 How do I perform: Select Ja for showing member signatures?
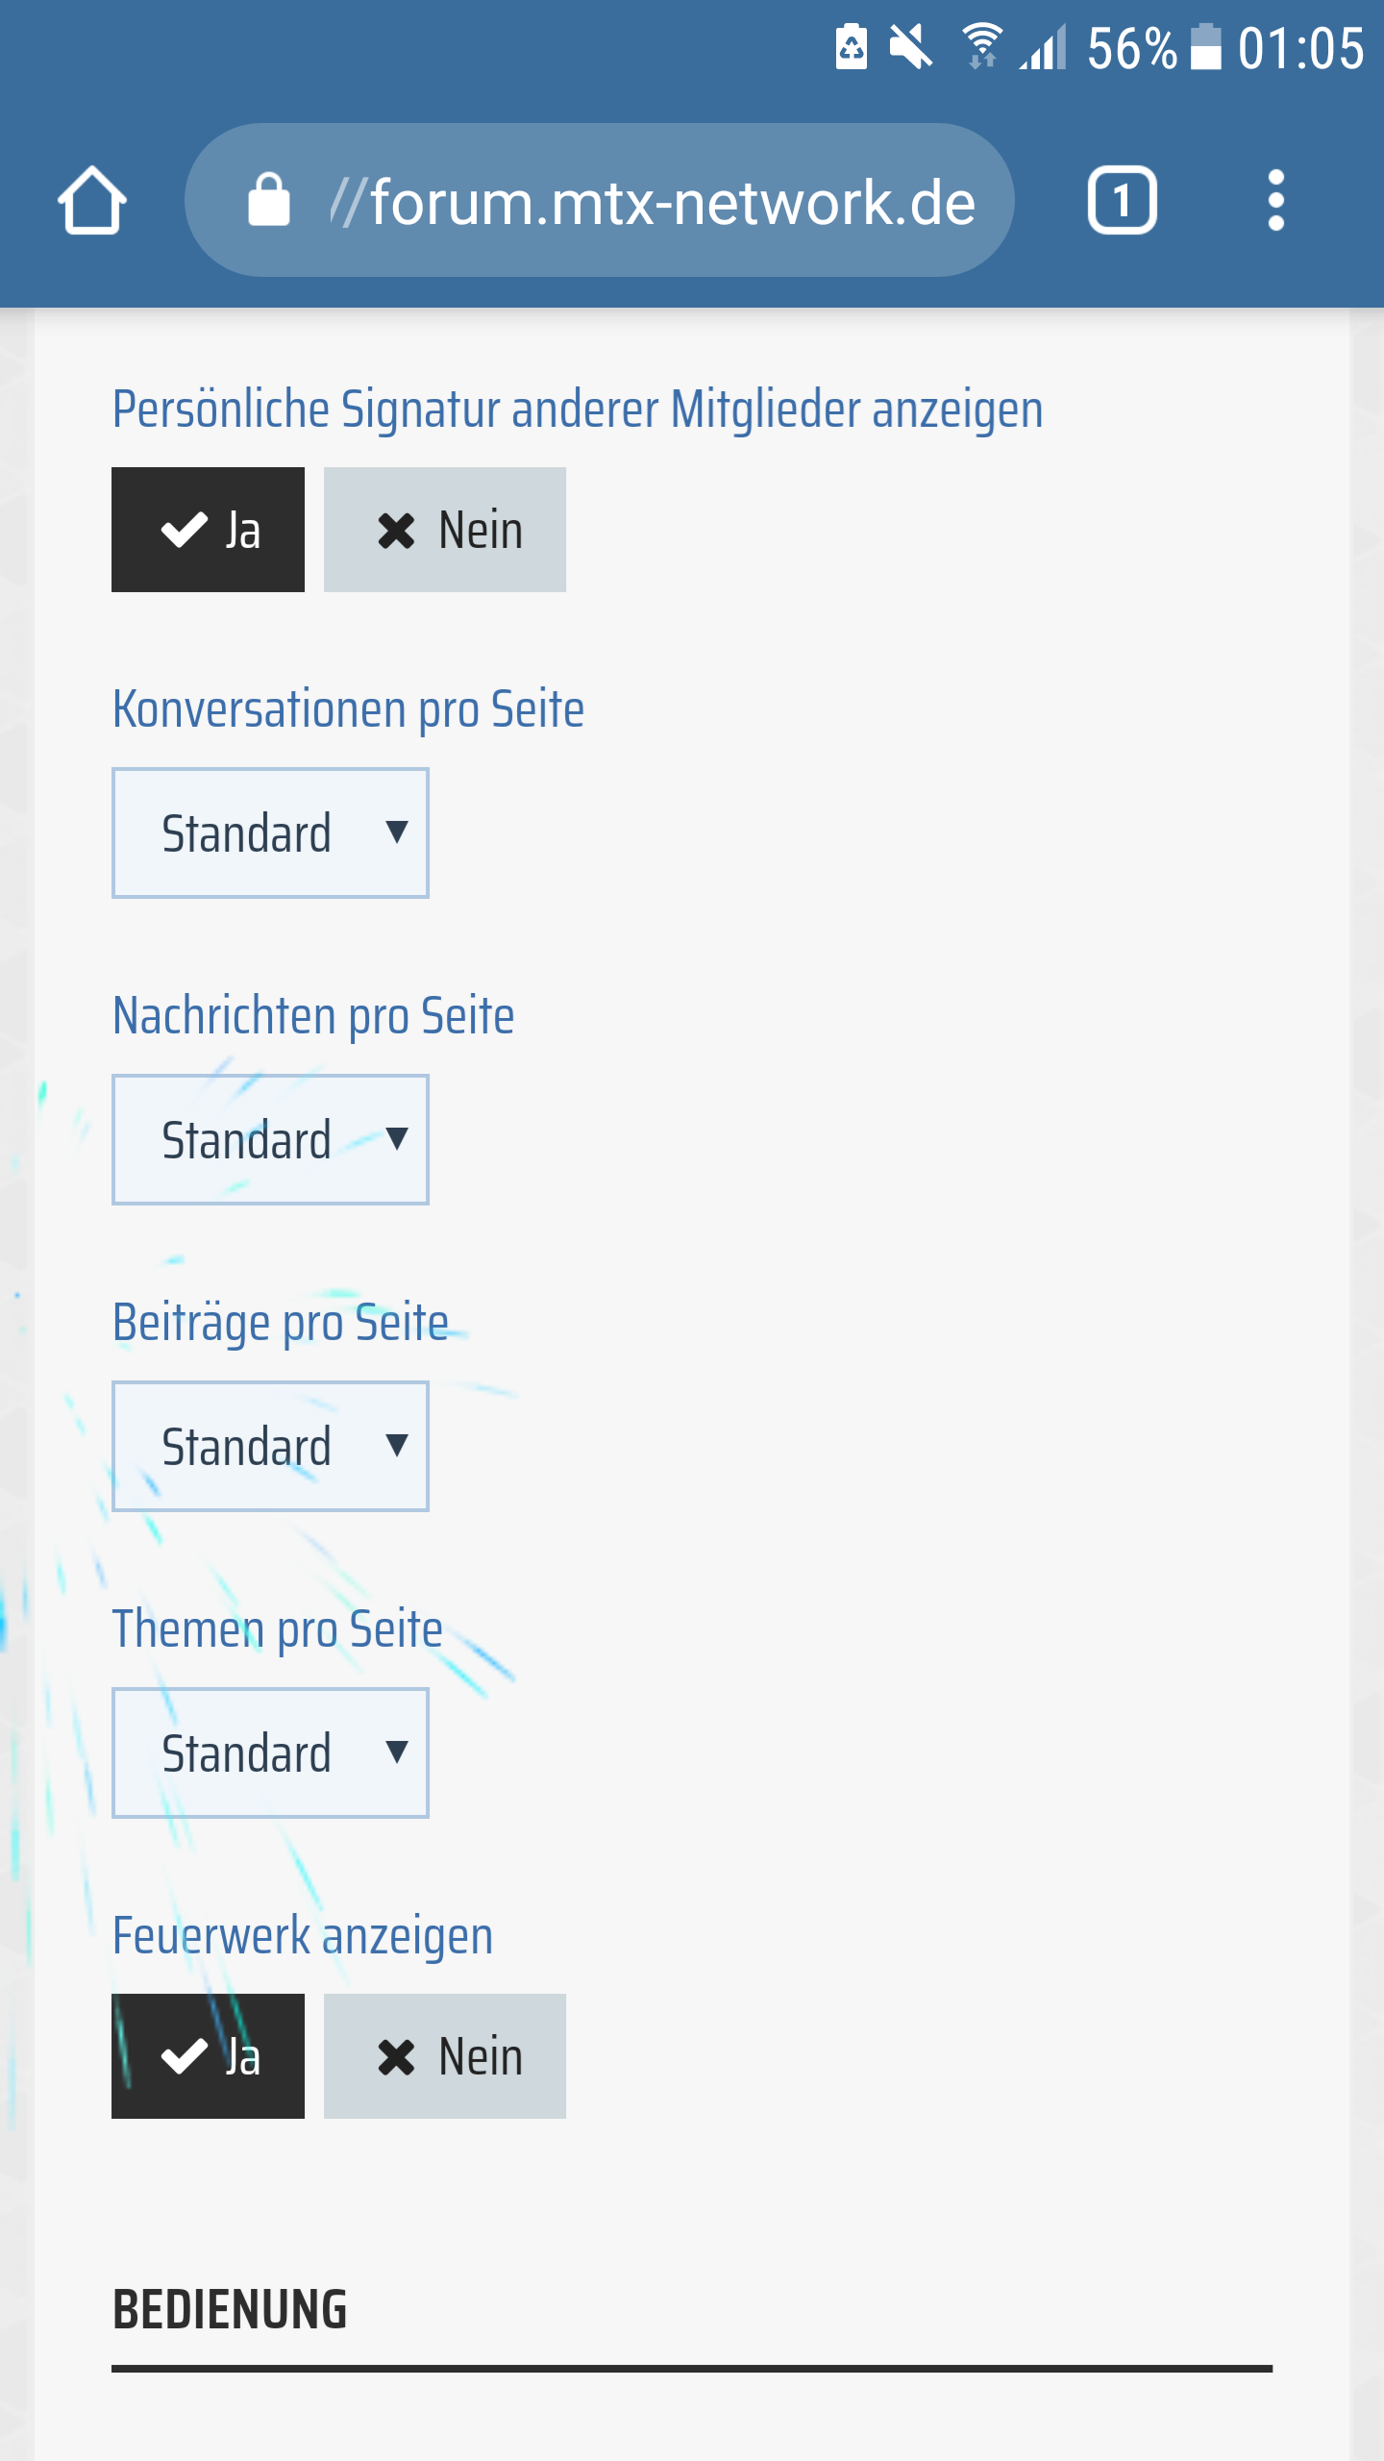(x=209, y=530)
